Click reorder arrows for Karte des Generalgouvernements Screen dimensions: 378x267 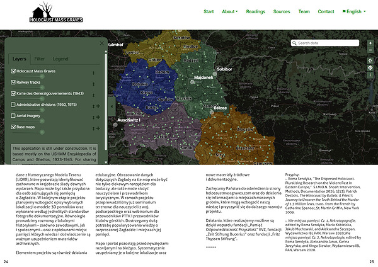pyautogui.click(x=93, y=95)
